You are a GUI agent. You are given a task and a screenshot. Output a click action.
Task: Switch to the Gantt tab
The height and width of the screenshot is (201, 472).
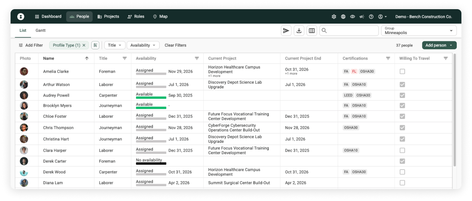41,31
